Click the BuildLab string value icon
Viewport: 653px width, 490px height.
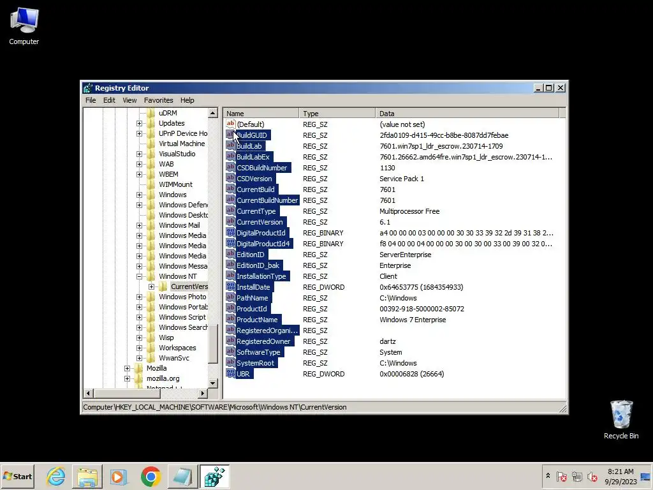230,145
